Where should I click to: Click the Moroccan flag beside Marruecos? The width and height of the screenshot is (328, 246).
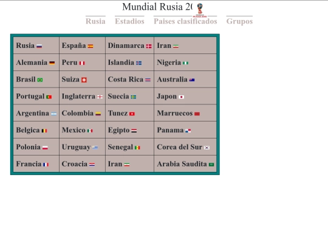tap(197, 114)
